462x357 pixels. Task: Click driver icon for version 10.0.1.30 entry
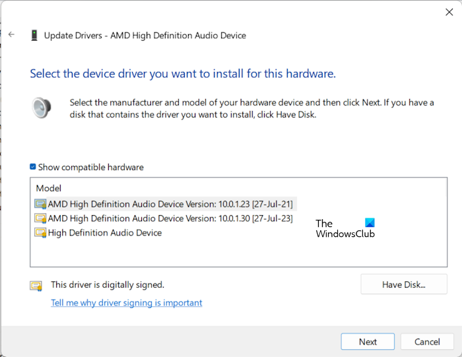click(x=40, y=218)
